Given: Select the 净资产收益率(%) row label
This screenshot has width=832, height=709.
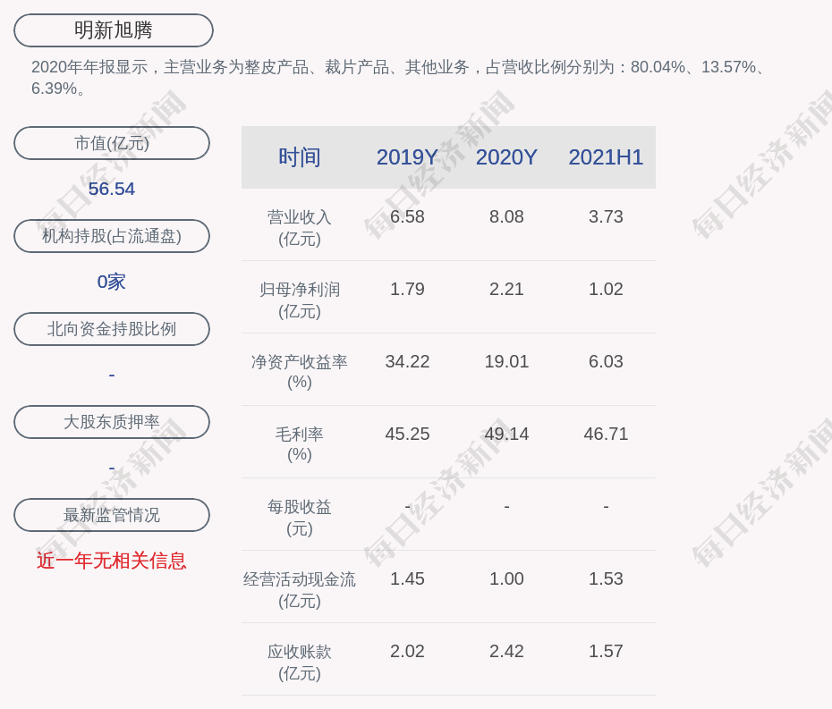Looking at the screenshot, I should click(x=300, y=372).
